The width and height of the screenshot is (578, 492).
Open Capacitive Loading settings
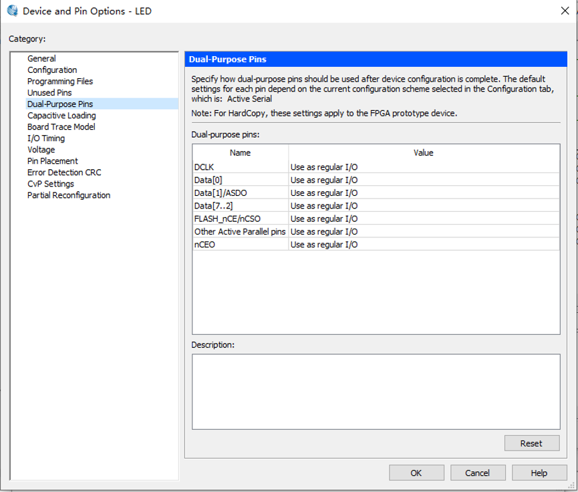coord(61,116)
